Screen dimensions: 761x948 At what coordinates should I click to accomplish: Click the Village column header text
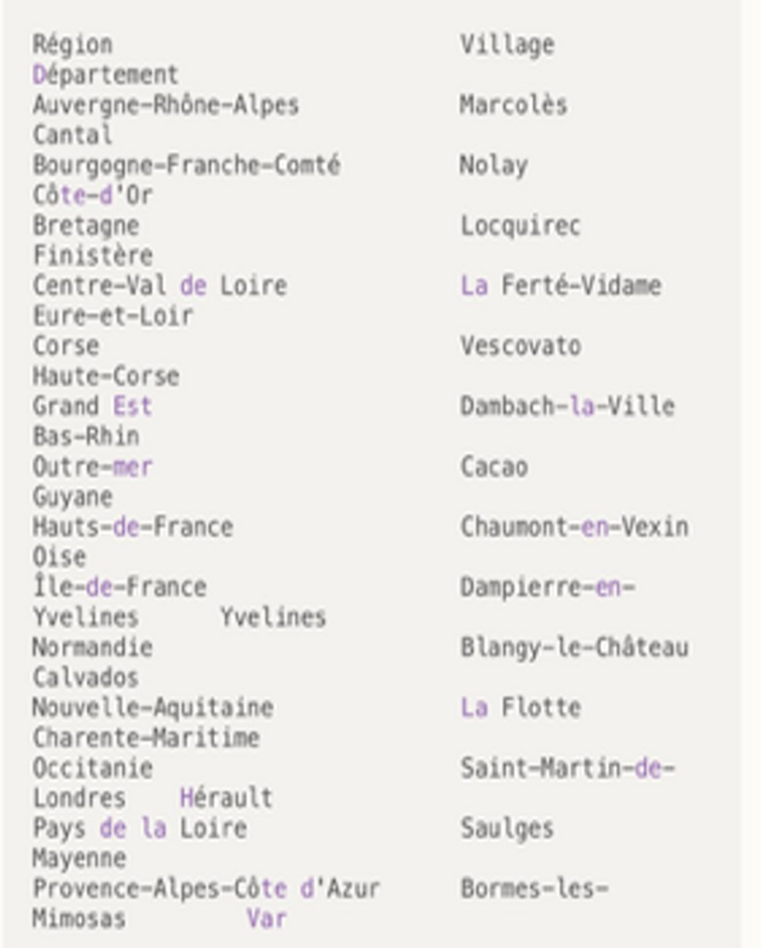tap(506, 44)
